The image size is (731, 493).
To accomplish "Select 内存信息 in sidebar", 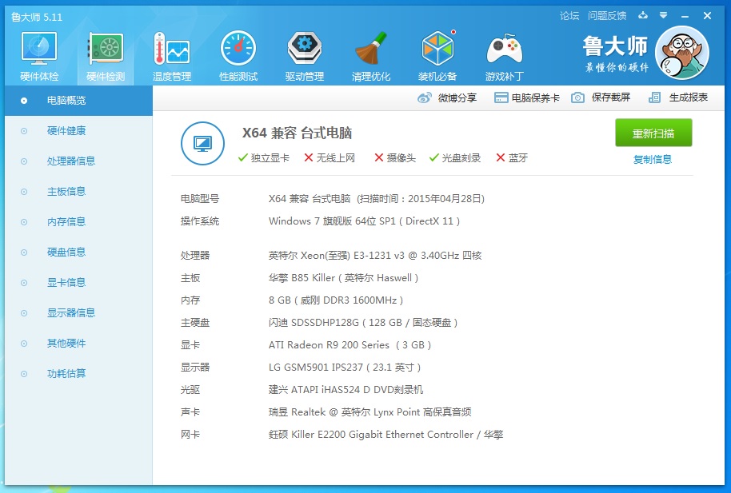I will click(79, 221).
